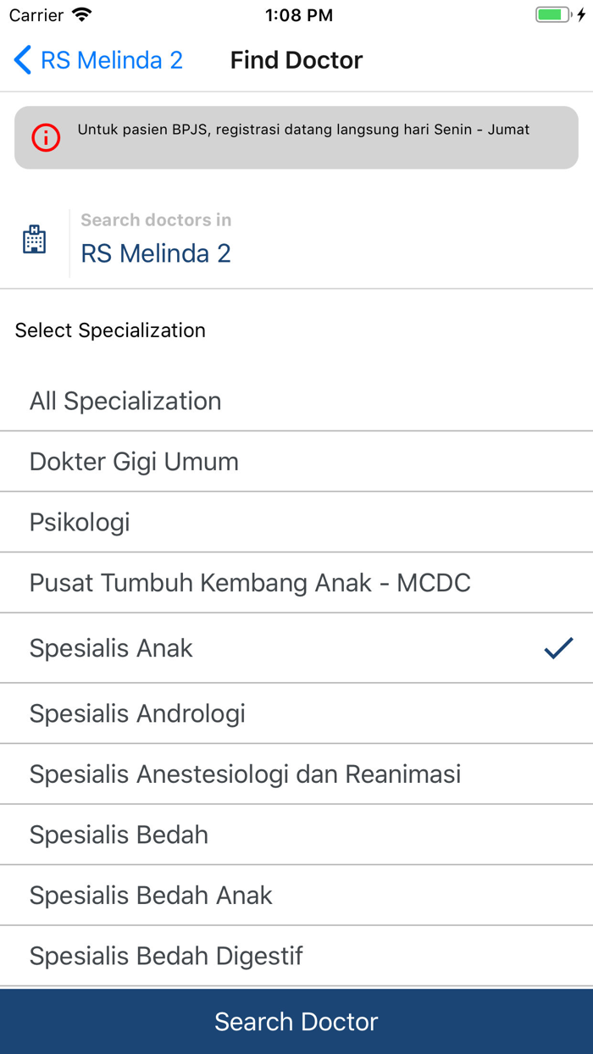Select Spesialis Bedah Anak
The height and width of the screenshot is (1054, 593).
tap(150, 895)
